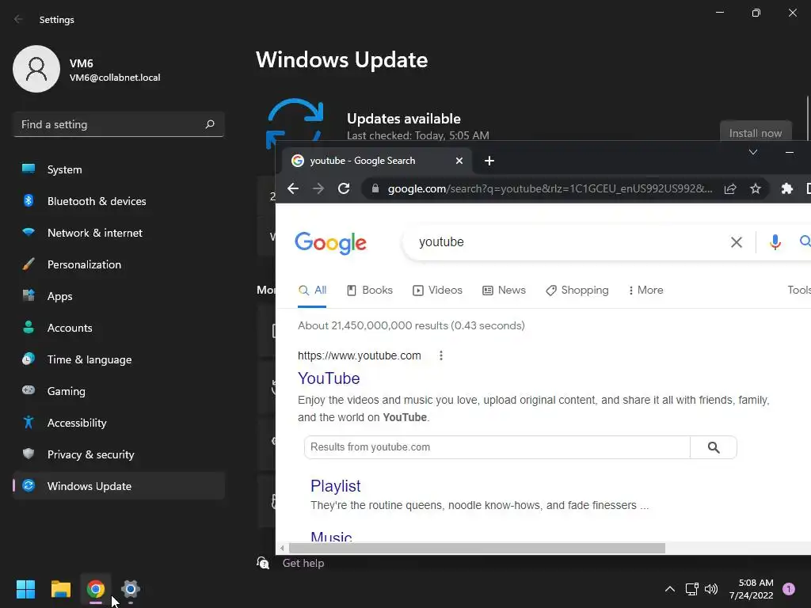811x608 pixels.
Task: Click Chrome icon in taskbar
Action: coord(96,589)
